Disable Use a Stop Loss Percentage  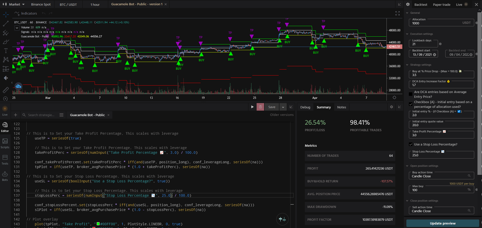tap(411, 144)
